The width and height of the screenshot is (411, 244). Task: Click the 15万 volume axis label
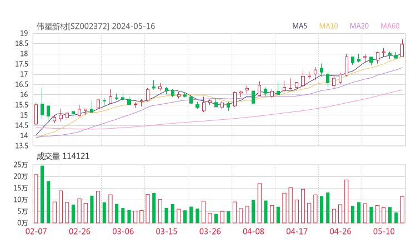(x=21, y=188)
